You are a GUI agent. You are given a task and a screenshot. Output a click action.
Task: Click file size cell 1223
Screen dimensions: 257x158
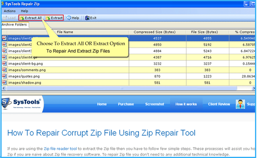click(207, 76)
